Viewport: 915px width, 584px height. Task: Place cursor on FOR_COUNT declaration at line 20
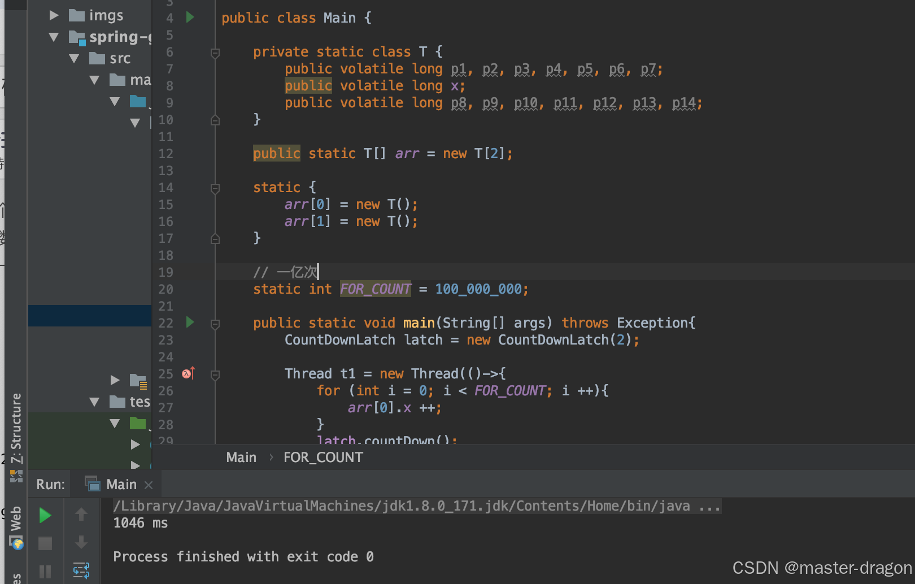point(376,289)
